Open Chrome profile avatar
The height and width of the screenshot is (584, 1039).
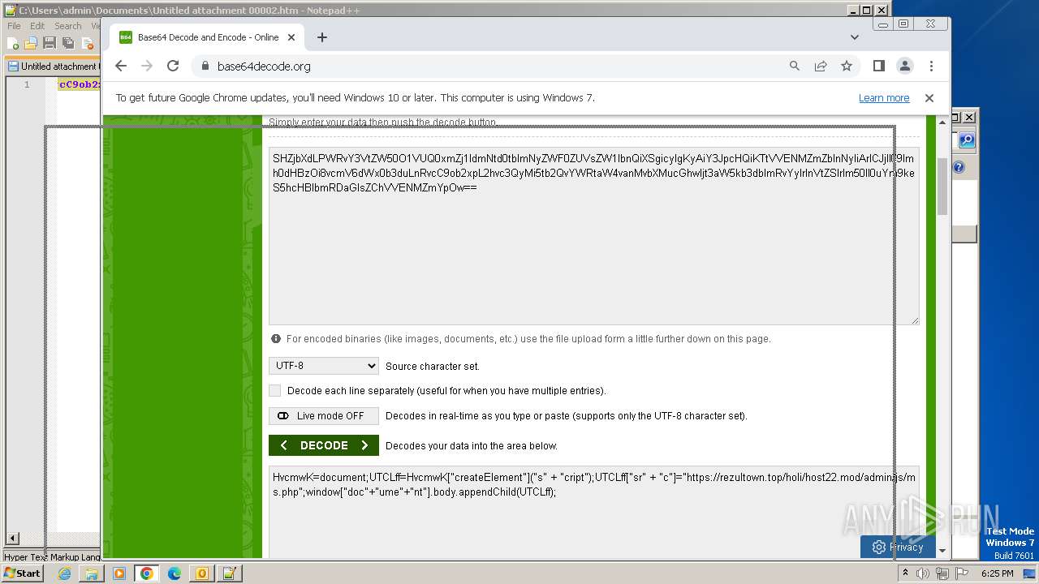(905, 66)
